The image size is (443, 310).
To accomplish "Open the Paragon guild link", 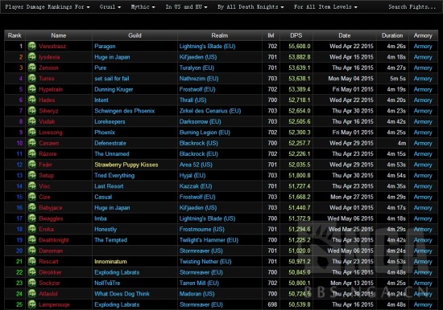I will pyautogui.click(x=105, y=47).
